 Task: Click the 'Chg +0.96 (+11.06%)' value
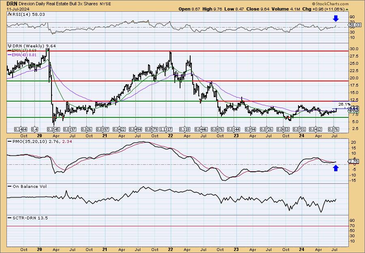(x=323, y=9)
